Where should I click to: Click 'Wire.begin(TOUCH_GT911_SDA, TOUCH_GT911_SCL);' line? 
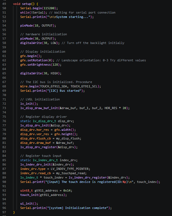point(61,86)
